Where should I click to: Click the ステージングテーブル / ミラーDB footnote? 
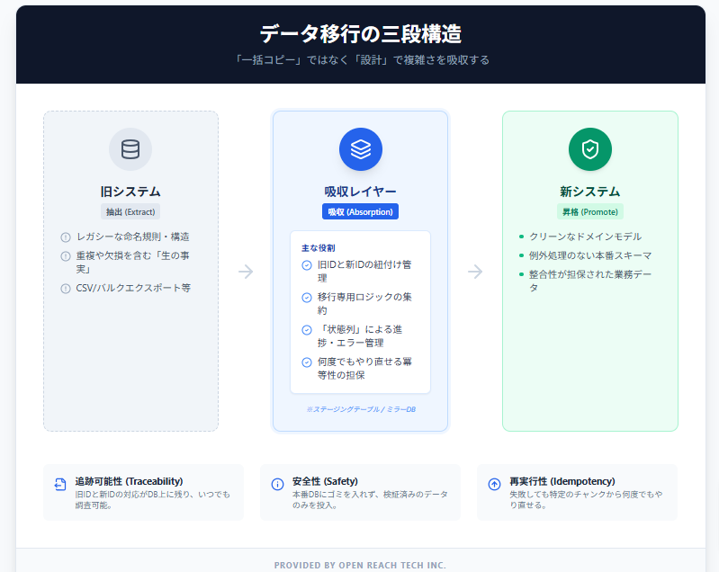[360, 409]
